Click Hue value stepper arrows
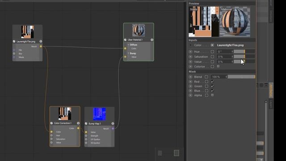286x161 pixels. pos(232,52)
